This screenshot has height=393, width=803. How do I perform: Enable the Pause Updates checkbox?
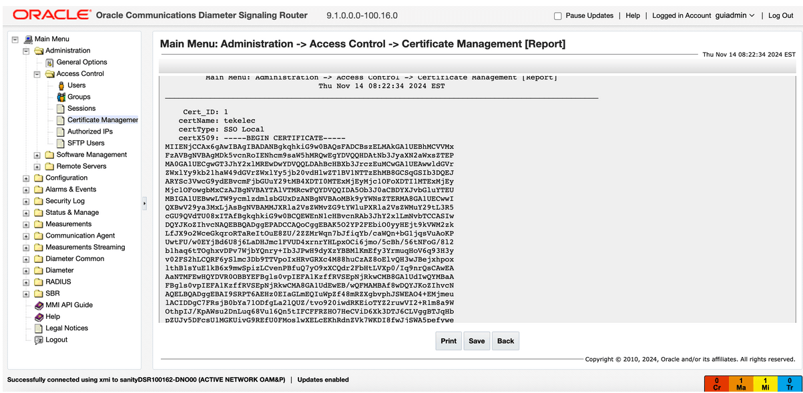(x=558, y=15)
